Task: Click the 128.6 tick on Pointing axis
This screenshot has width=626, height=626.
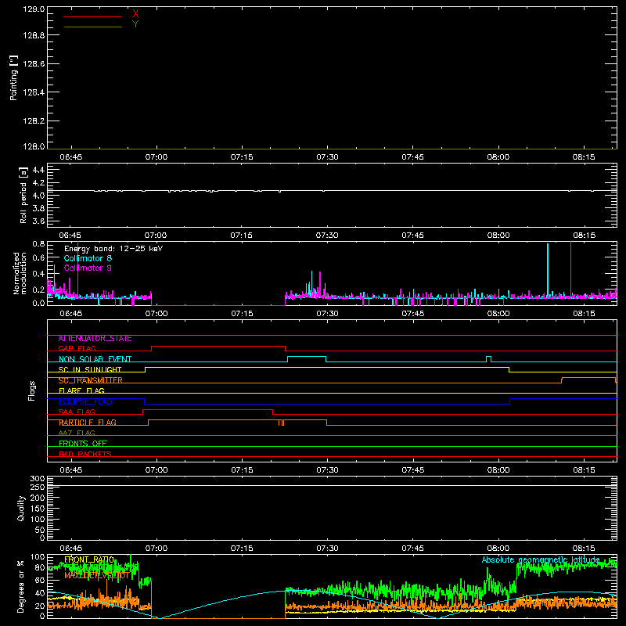Action: click(34, 64)
